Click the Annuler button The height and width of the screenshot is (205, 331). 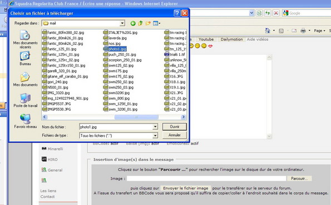(175, 135)
